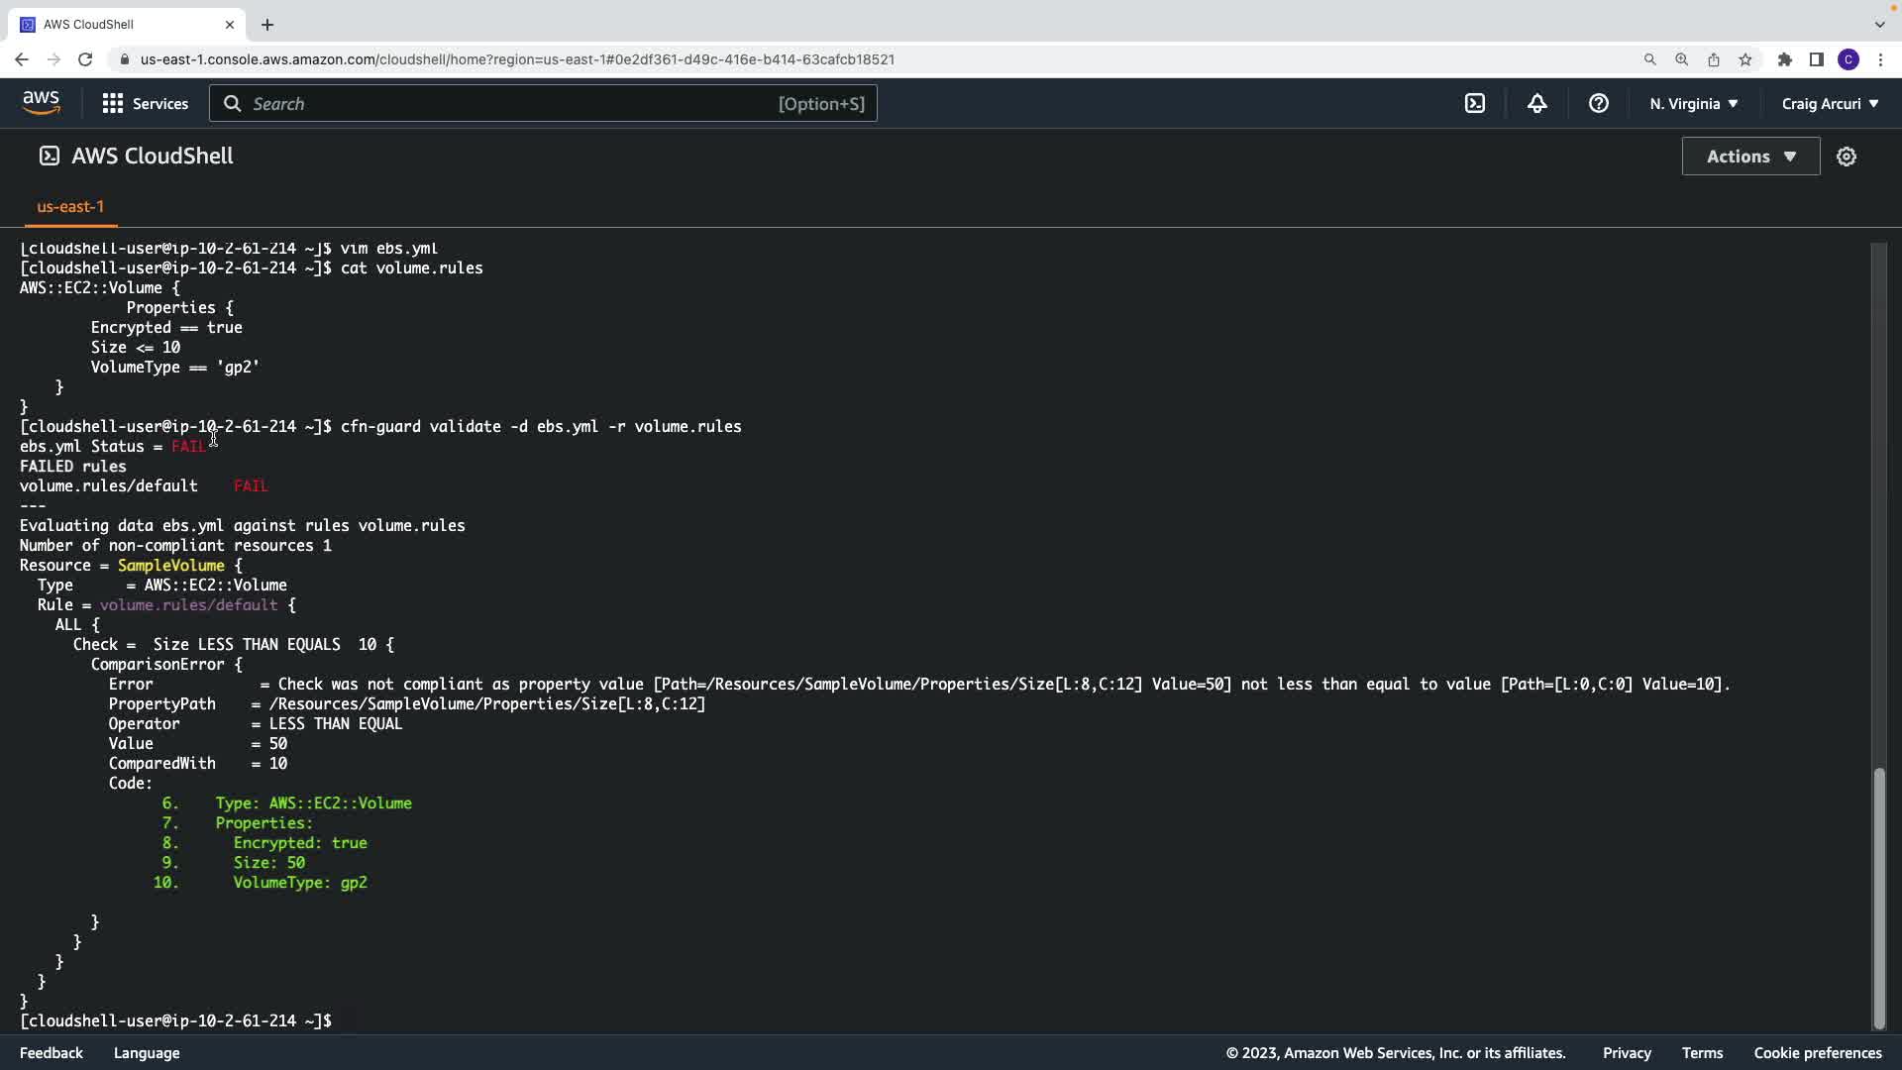Click the CloudShell icon in top navigation

tap(1475, 104)
